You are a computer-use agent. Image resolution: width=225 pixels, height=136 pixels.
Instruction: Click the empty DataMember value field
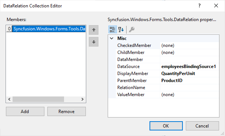pyautogui.click(x=189, y=59)
